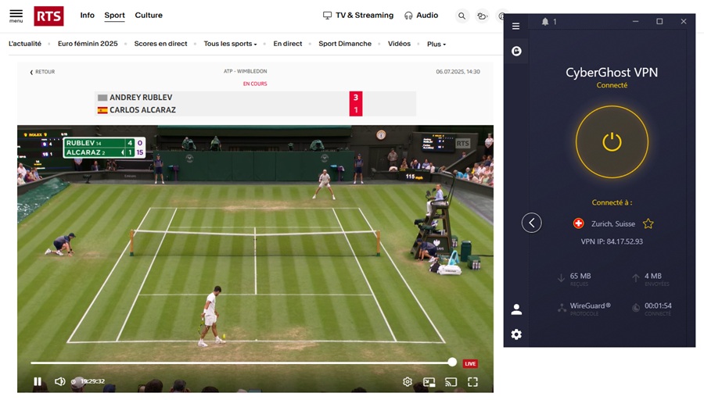Image resolution: width=704 pixels, height=400 pixels.
Task: Click the video progress slider handle
Action: point(452,362)
